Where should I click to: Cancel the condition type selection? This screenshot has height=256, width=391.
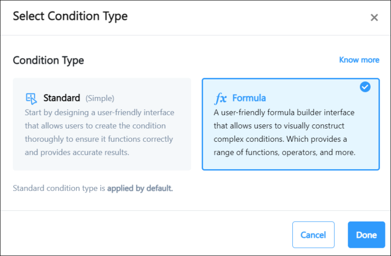point(313,235)
